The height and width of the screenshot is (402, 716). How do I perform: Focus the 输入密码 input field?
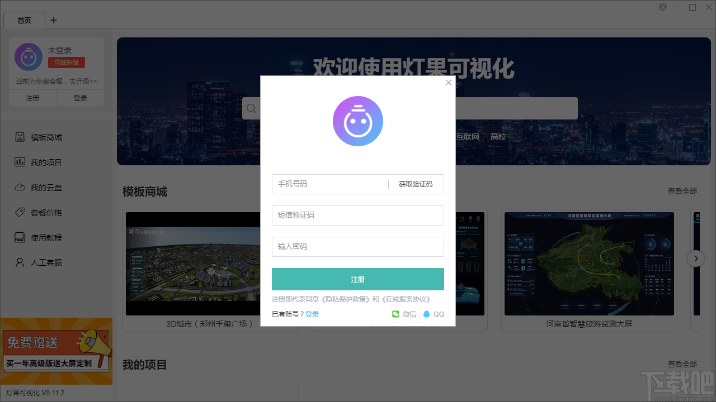click(x=358, y=247)
